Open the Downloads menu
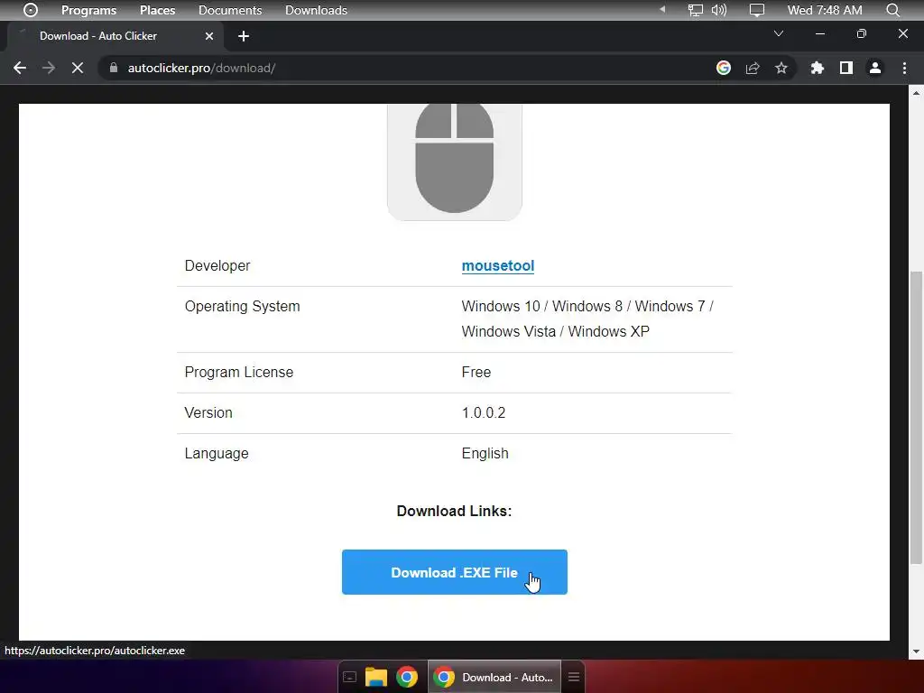The width and height of the screenshot is (924, 693). point(316,10)
